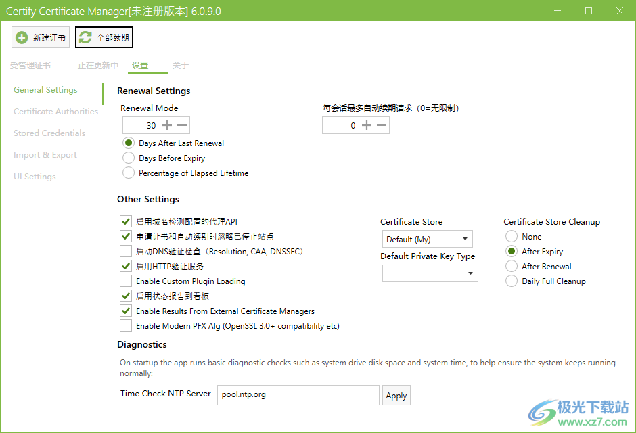
Task: Open the Certificate Store dropdown
Action: 428,240
